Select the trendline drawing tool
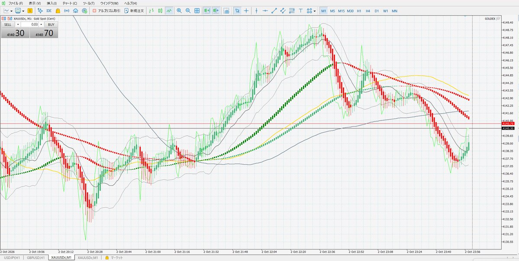The width and height of the screenshot is (519, 261). [274, 11]
